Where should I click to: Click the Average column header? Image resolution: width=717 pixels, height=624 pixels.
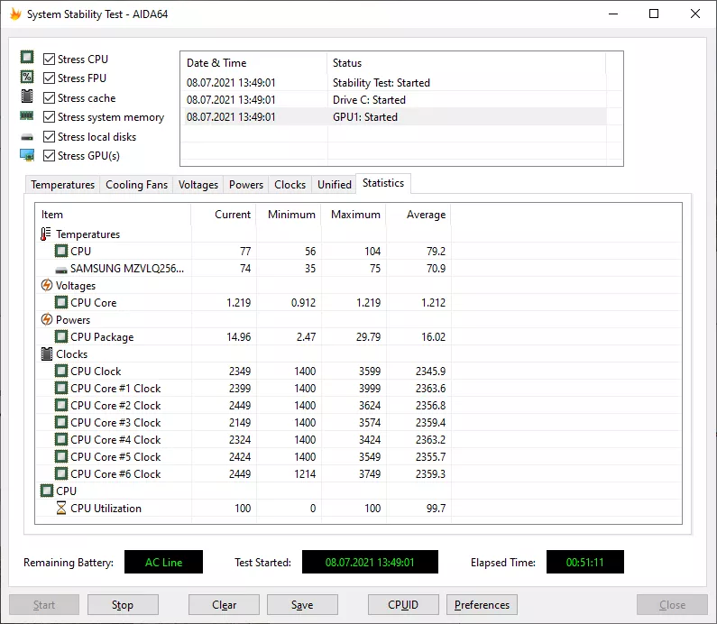(x=418, y=215)
